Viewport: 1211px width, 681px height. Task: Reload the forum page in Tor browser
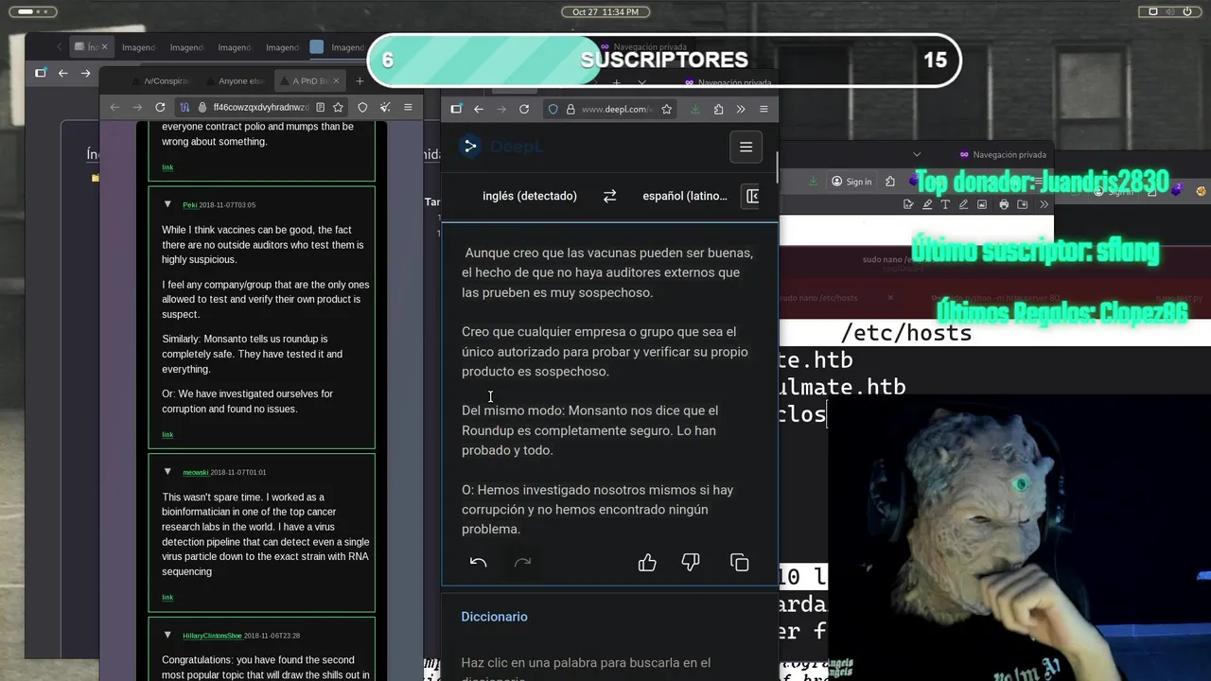coord(160,108)
